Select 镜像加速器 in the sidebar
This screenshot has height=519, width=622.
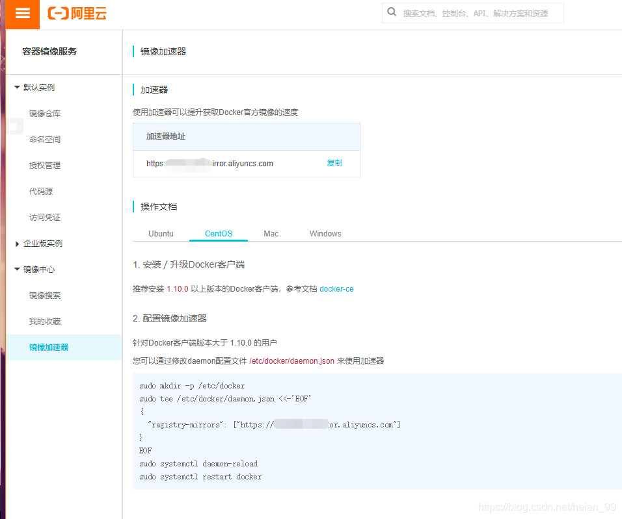(x=64, y=348)
